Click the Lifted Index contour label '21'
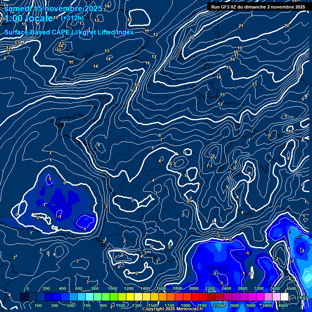 click(x=241, y=26)
